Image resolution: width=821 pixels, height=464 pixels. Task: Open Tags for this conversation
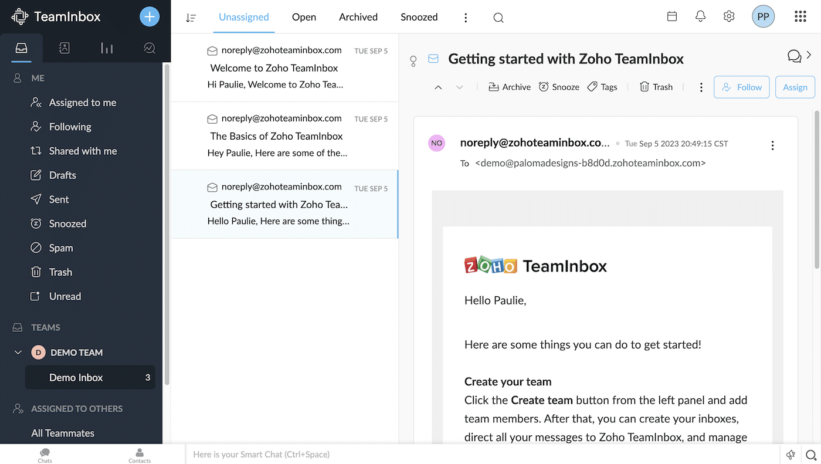(602, 86)
